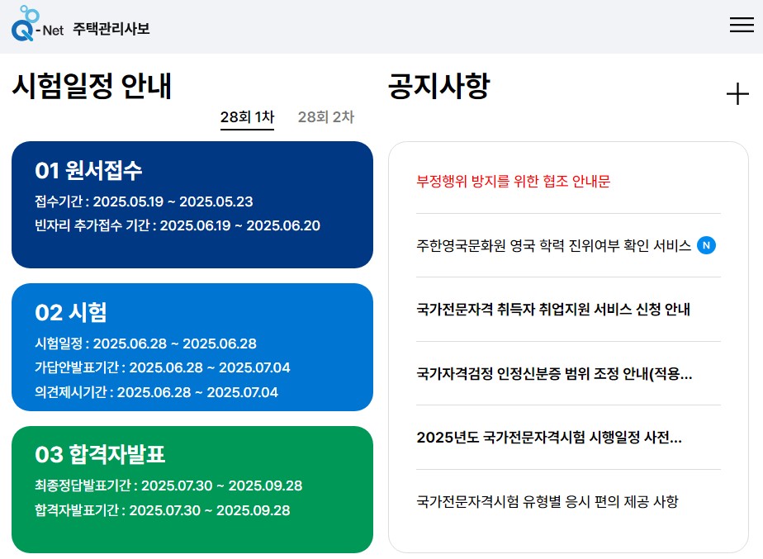Click the 합격자발표기간 date line
Image resolution: width=763 pixels, height=559 pixels.
[162, 510]
